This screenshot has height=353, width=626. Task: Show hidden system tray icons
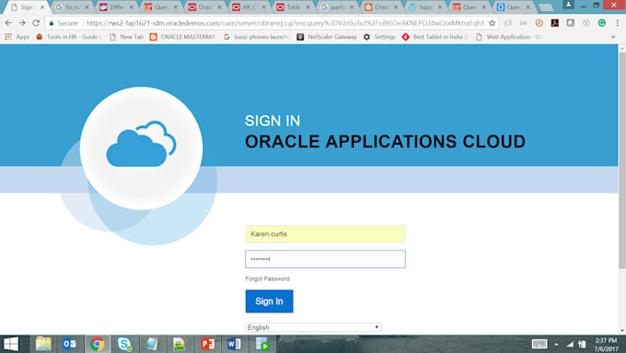[x=556, y=344]
